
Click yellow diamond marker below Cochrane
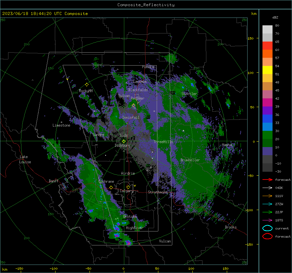(x=111, y=187)
